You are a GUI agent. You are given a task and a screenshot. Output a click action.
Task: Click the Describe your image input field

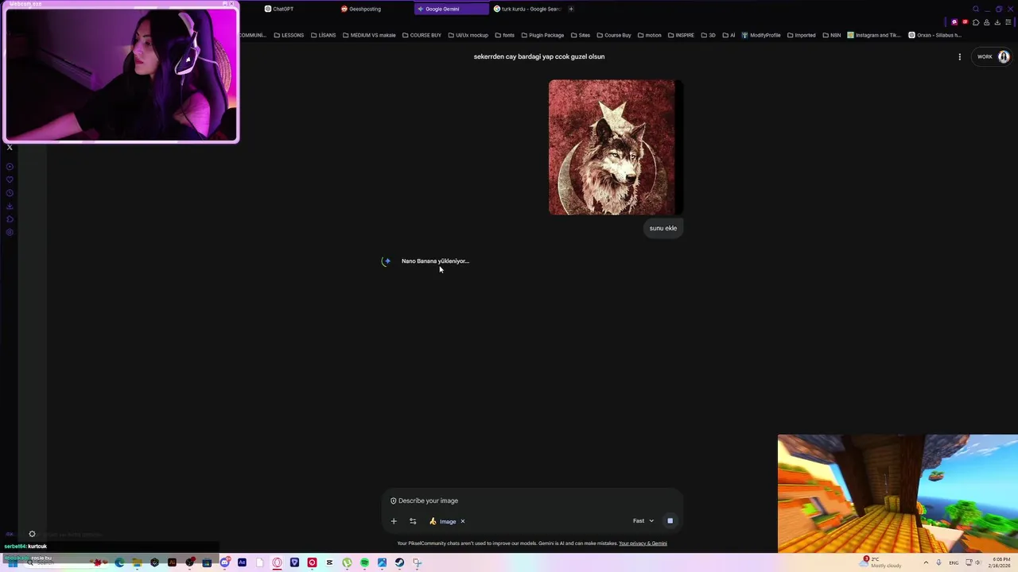(x=531, y=500)
